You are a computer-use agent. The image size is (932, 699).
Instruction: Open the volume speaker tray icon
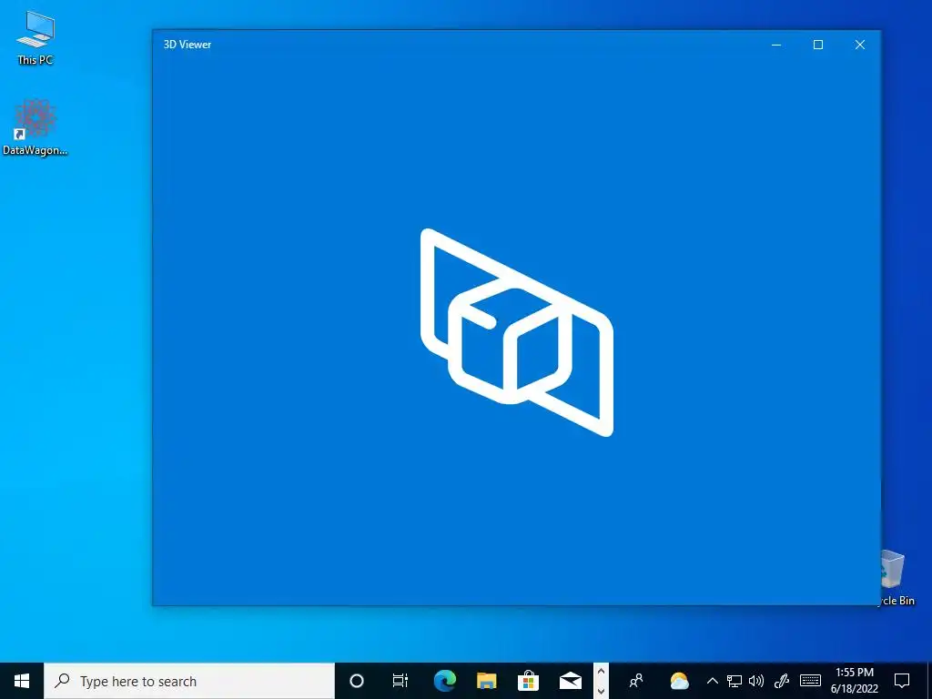[756, 681]
